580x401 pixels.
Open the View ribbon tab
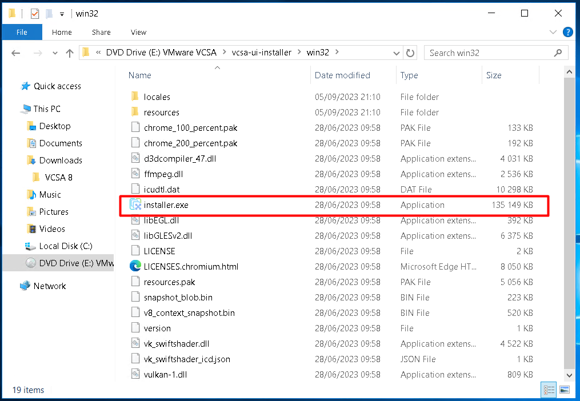138,32
